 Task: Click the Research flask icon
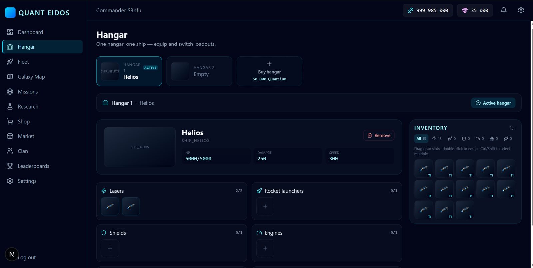point(10,107)
